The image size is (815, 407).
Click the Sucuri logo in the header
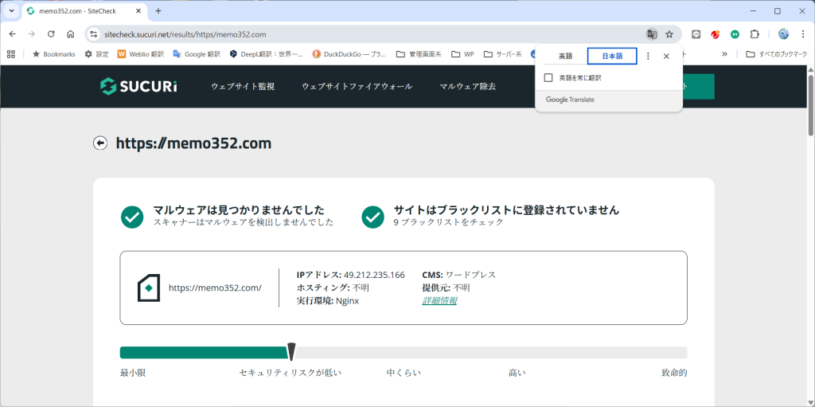pyautogui.click(x=138, y=86)
